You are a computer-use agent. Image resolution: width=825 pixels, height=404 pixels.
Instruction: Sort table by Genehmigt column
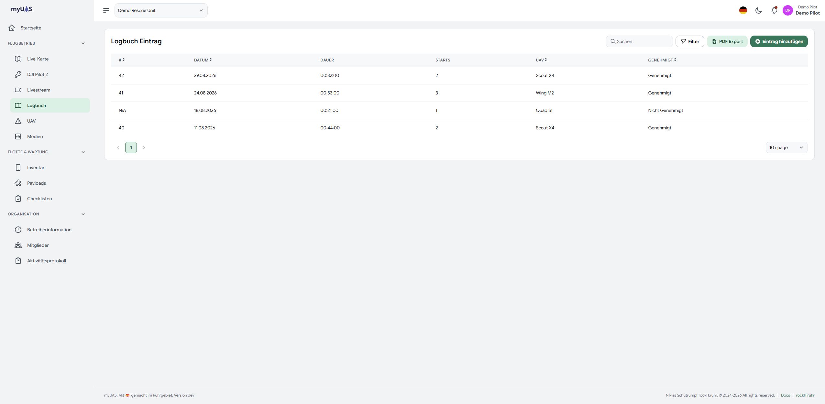(662, 60)
